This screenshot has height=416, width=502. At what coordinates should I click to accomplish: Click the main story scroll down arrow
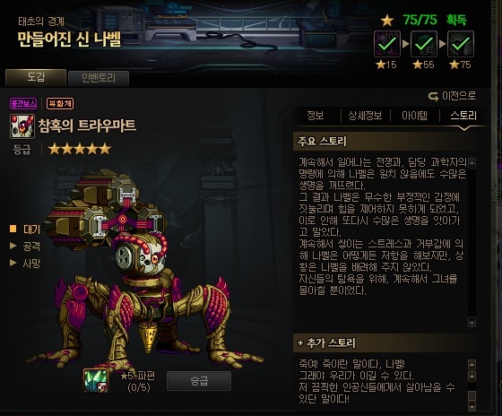pyautogui.click(x=472, y=322)
